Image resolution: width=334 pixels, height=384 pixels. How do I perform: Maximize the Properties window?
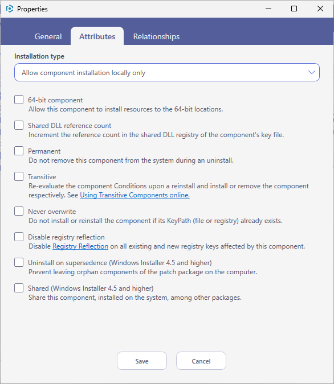click(294, 9)
